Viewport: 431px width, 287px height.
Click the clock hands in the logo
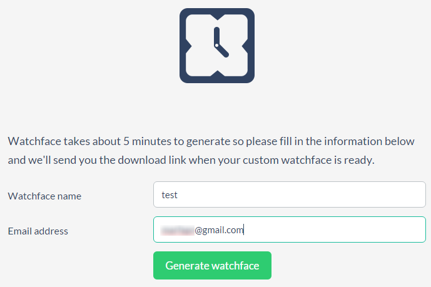(x=218, y=44)
